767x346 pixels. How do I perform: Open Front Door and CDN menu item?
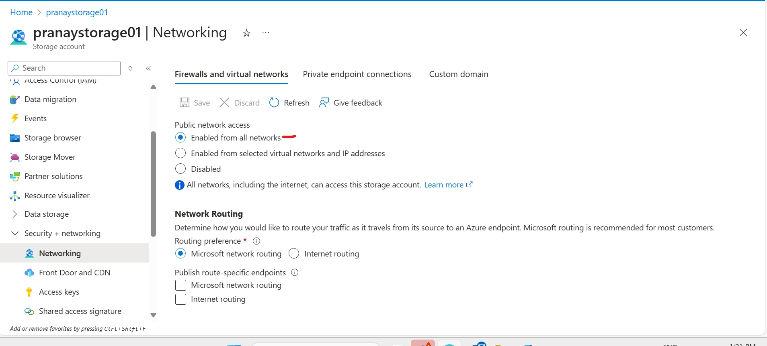point(74,273)
